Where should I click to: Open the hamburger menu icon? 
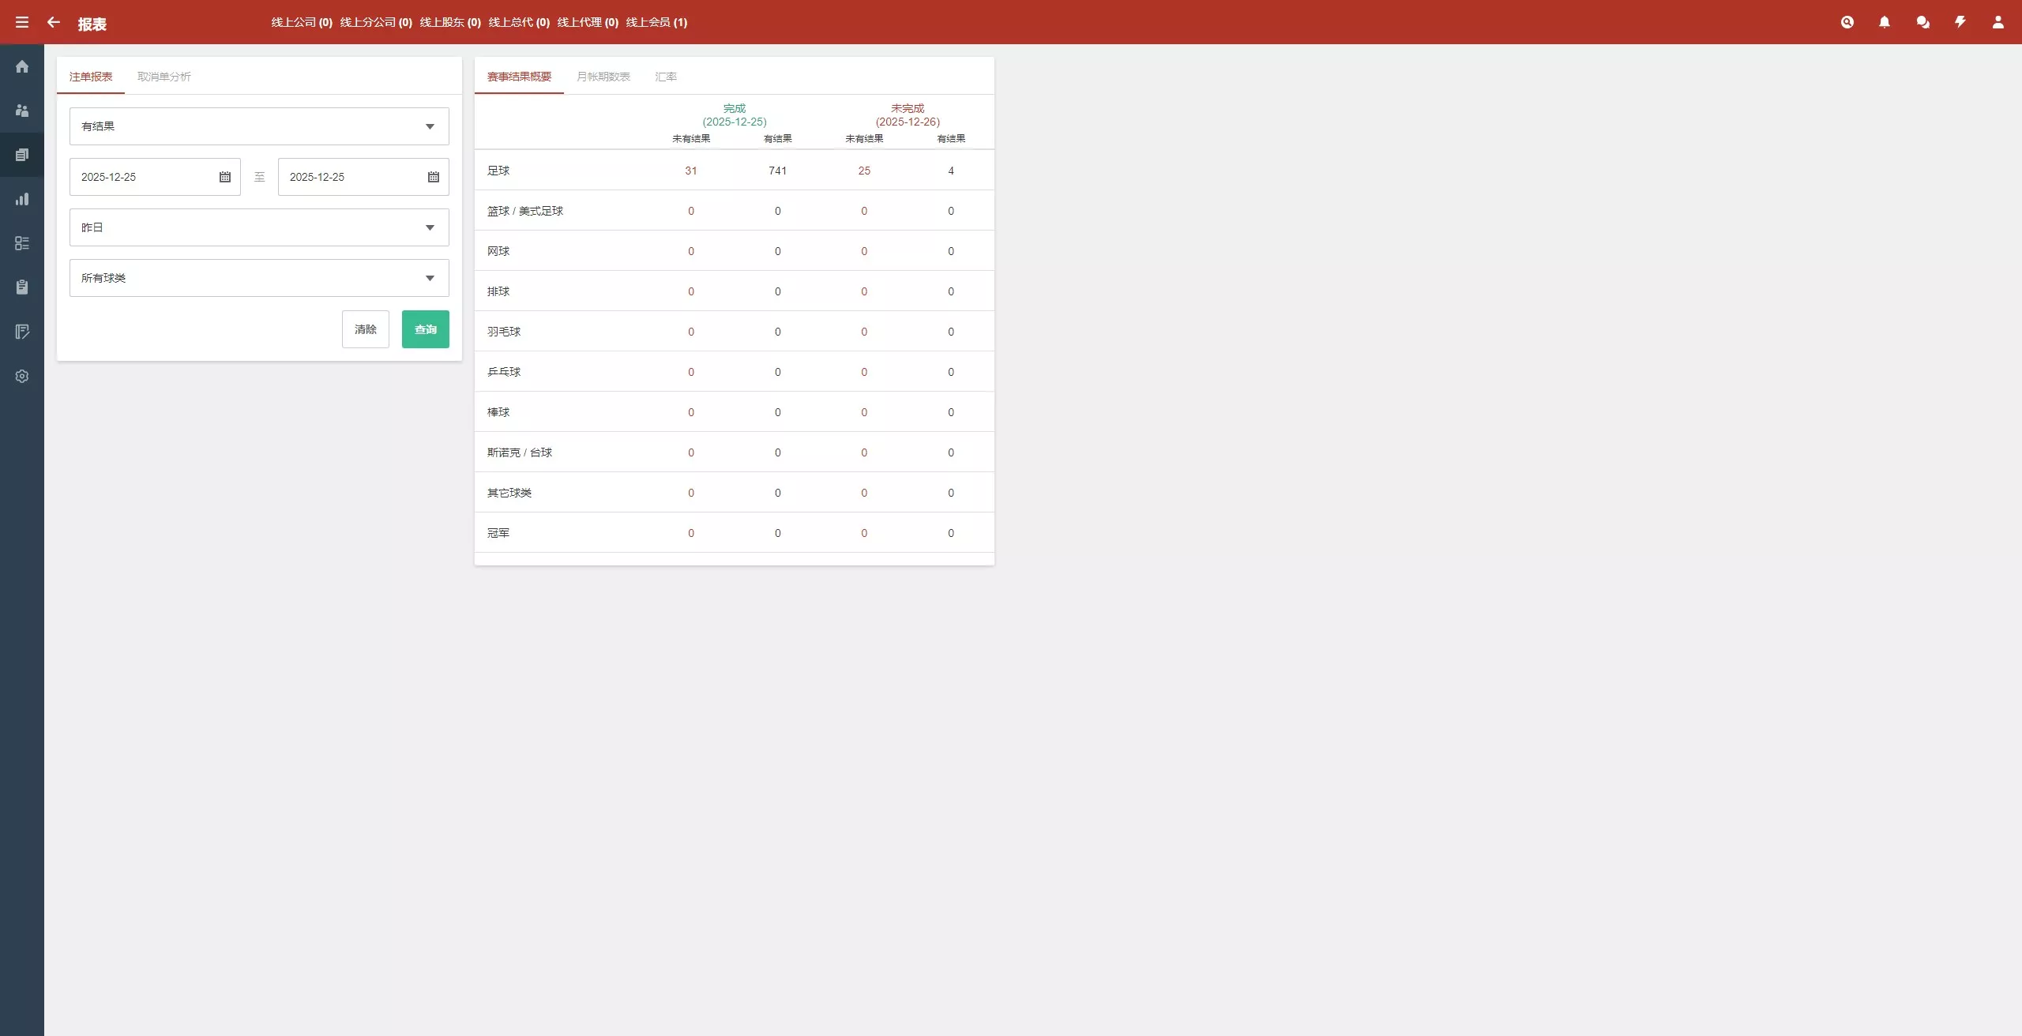click(x=22, y=22)
